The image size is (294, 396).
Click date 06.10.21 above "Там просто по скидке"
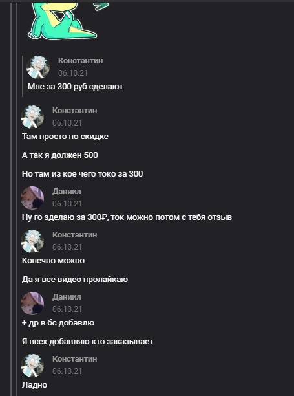[x=67, y=123]
